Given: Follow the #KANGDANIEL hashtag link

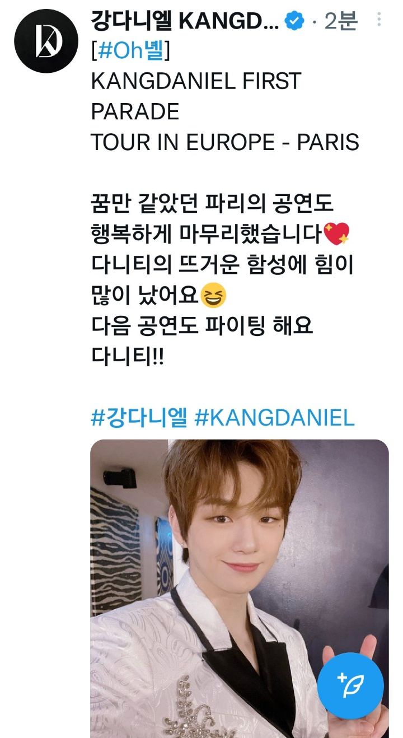Looking at the screenshot, I should 274,418.
